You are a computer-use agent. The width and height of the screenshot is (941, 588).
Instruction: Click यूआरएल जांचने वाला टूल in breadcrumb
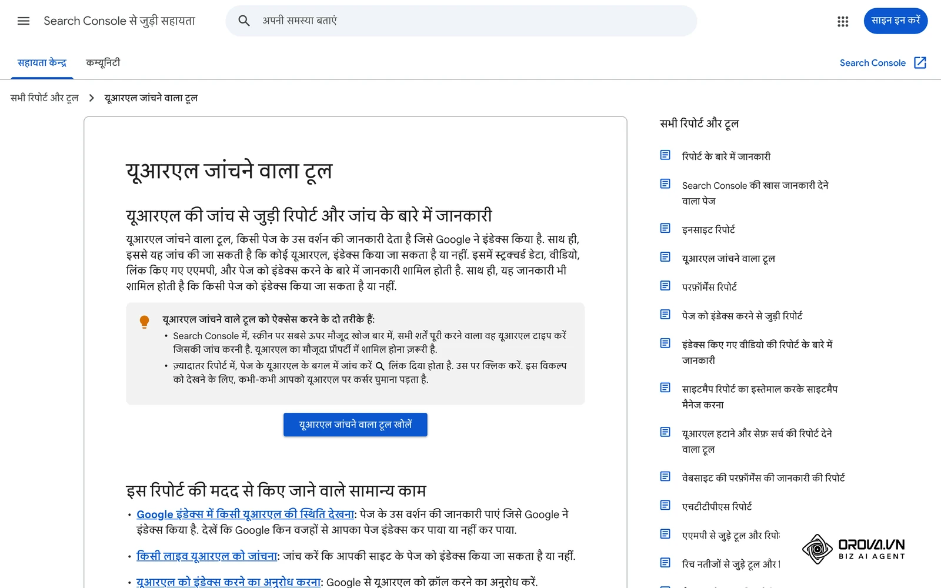(151, 98)
